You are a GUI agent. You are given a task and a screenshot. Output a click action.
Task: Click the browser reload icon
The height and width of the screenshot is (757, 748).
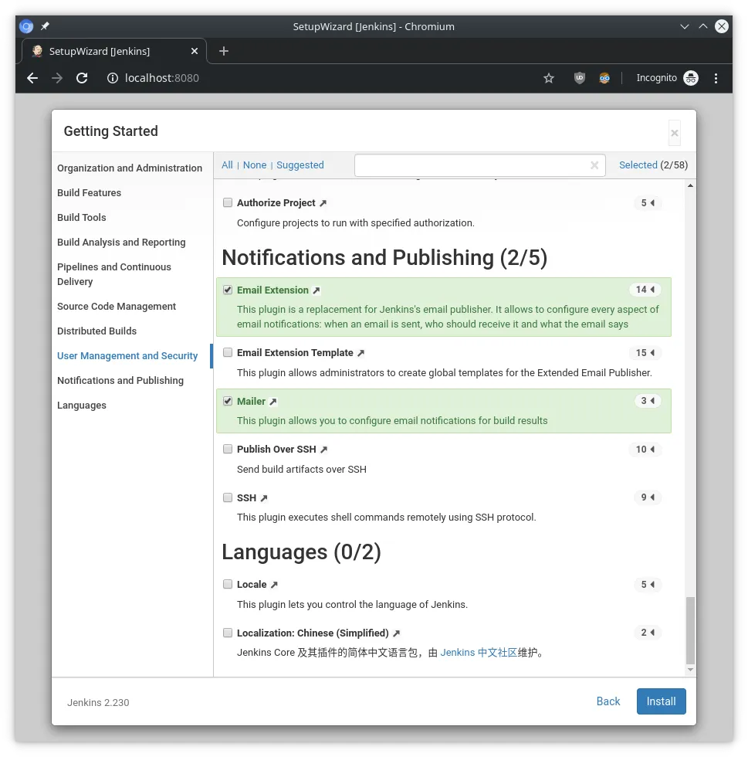click(x=82, y=77)
